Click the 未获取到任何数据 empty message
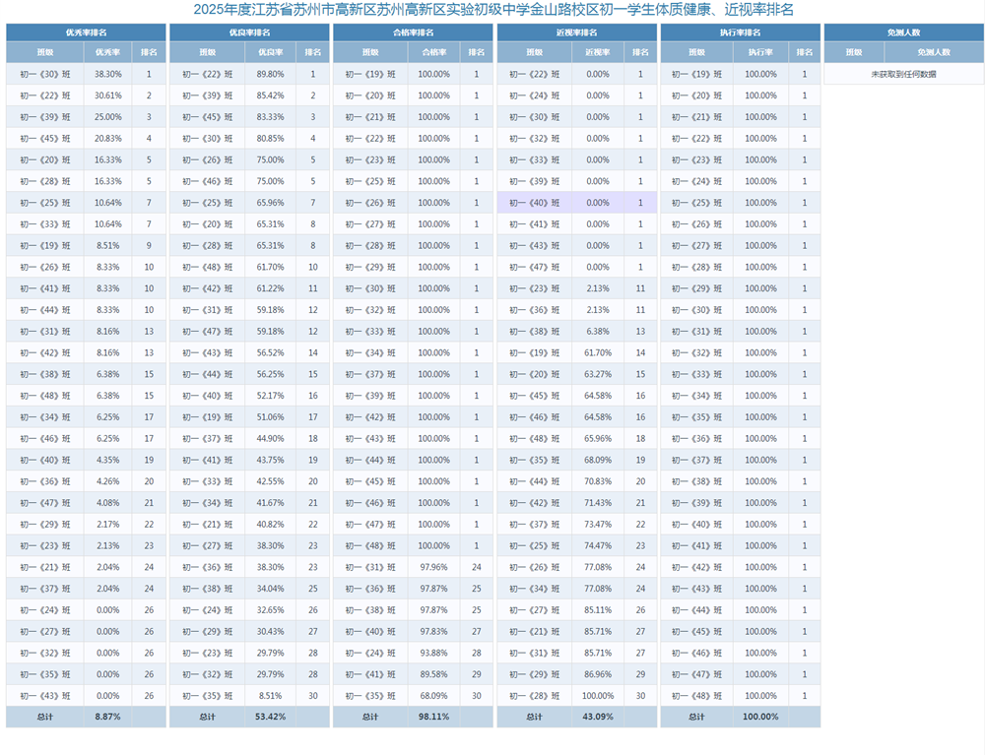Image resolution: width=985 pixels, height=755 pixels. pyautogui.click(x=904, y=74)
